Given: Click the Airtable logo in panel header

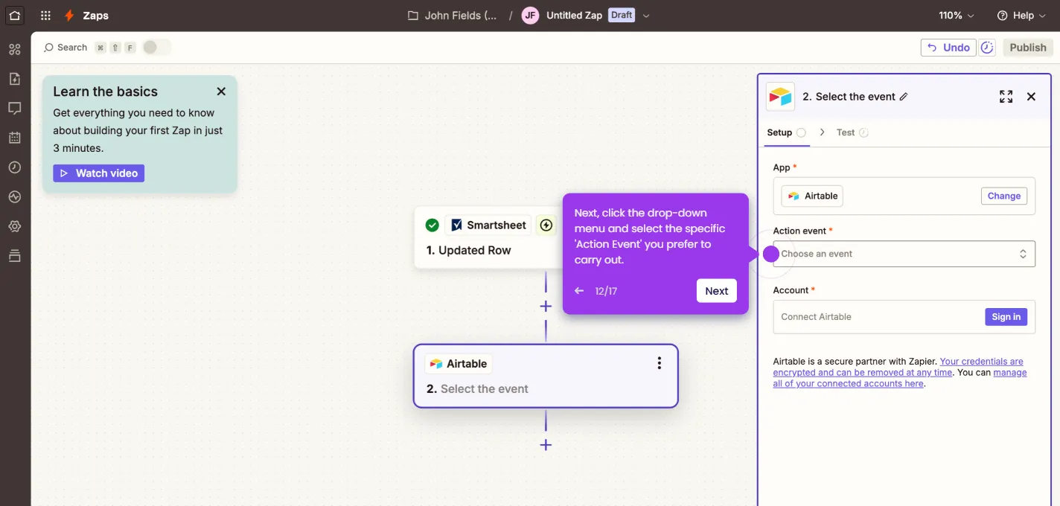Looking at the screenshot, I should point(780,97).
